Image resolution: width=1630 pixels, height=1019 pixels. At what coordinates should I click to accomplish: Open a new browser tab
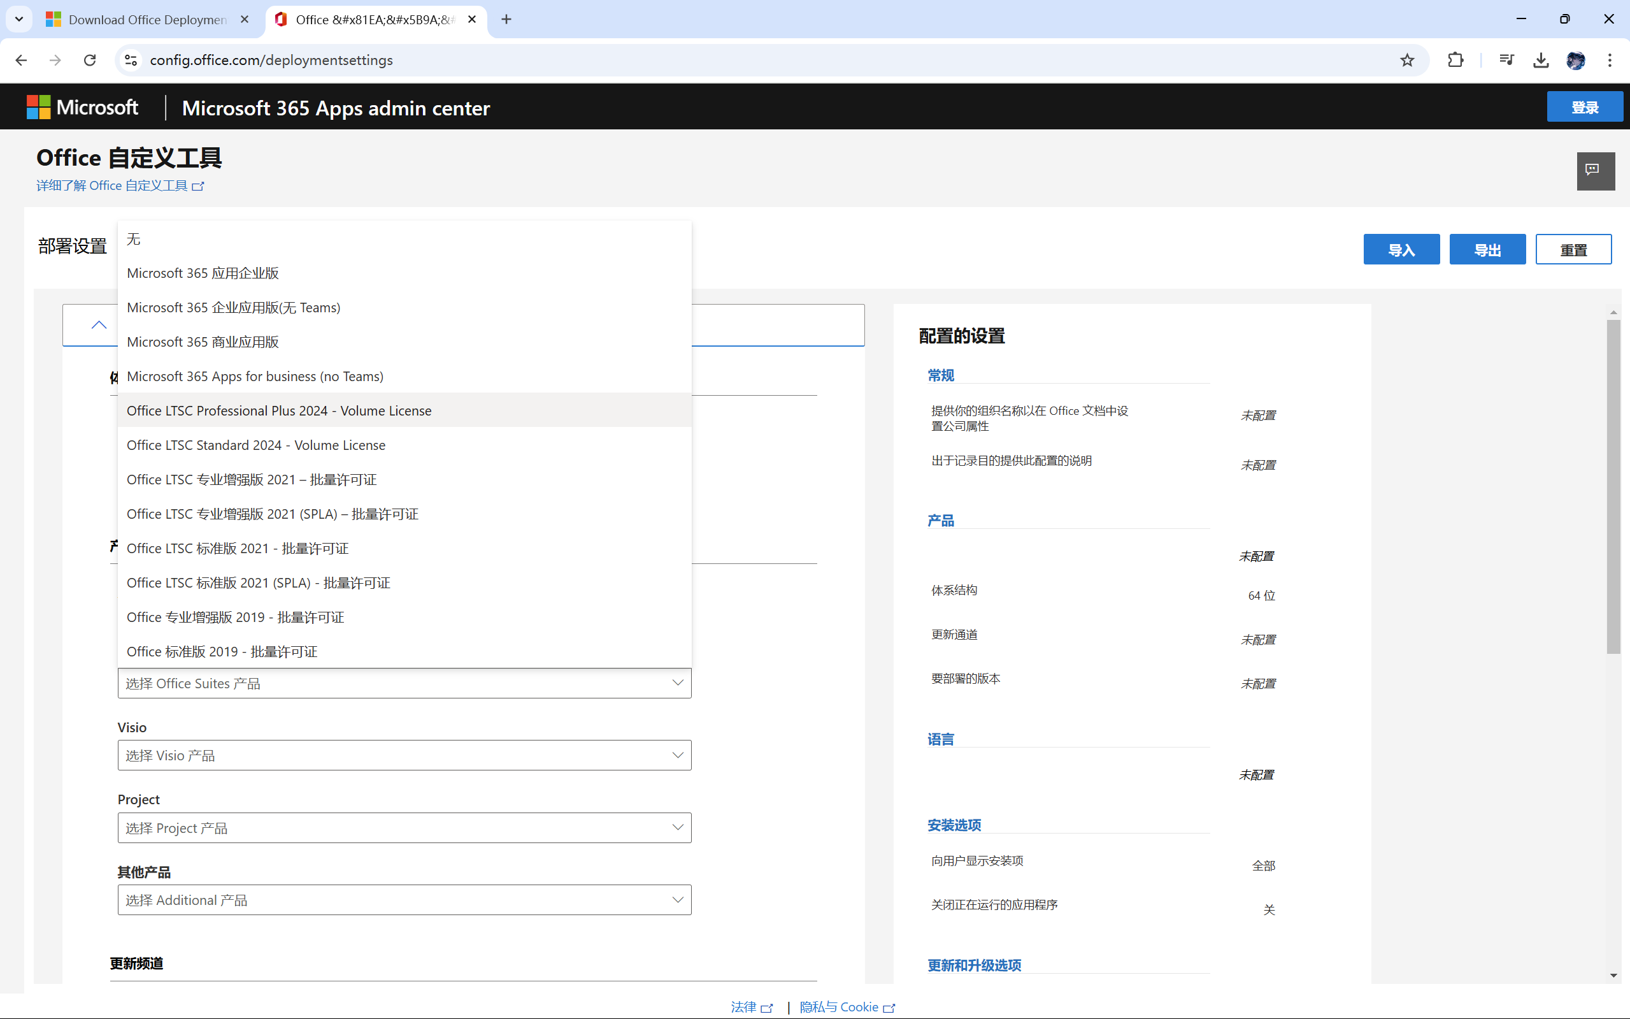(x=506, y=19)
